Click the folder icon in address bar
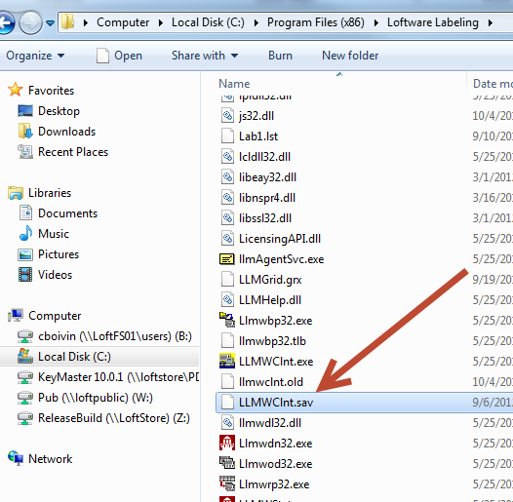The width and height of the screenshot is (513, 502). 68,21
